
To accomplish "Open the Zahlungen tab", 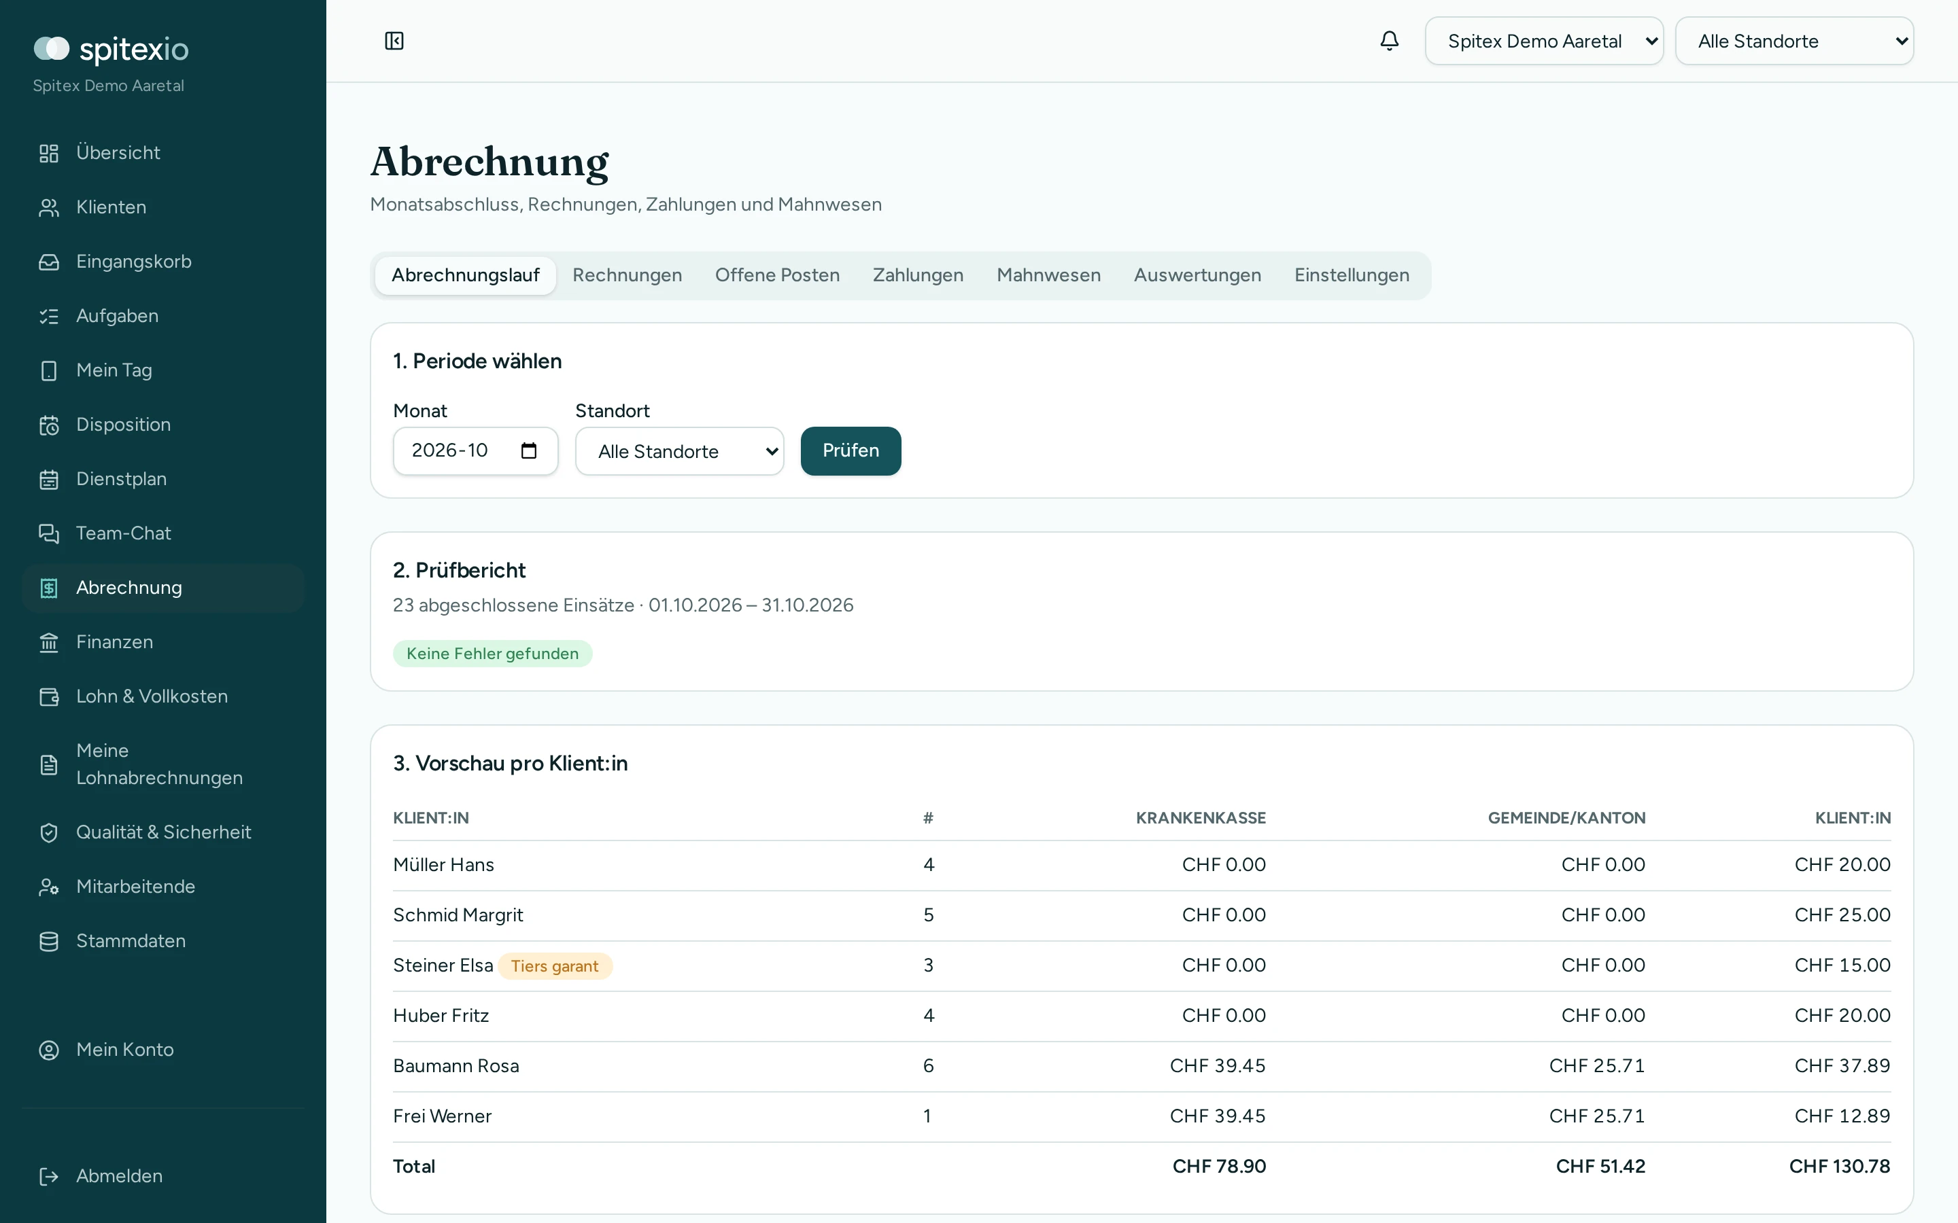I will (918, 275).
